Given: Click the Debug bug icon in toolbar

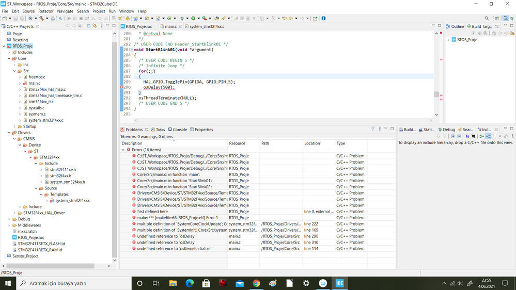Looking at the screenshot, I should pyautogui.click(x=182, y=18).
